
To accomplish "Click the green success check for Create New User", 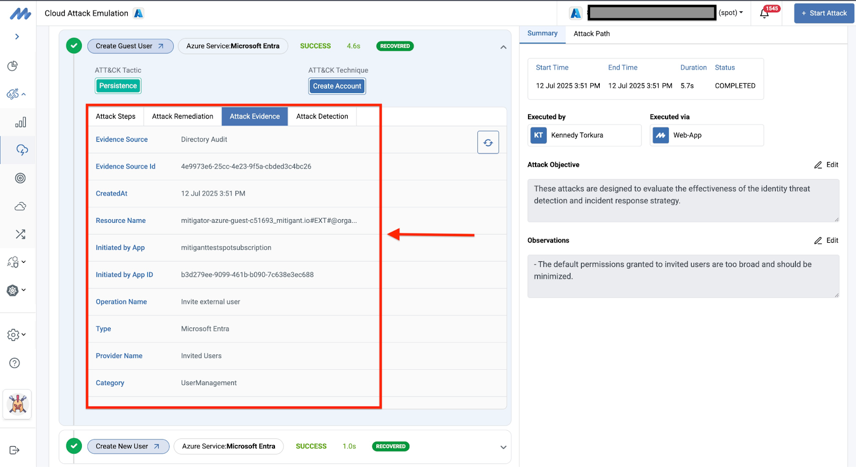I will pyautogui.click(x=74, y=446).
